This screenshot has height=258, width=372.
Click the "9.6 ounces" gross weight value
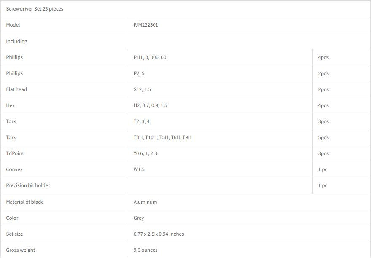pos(146,250)
